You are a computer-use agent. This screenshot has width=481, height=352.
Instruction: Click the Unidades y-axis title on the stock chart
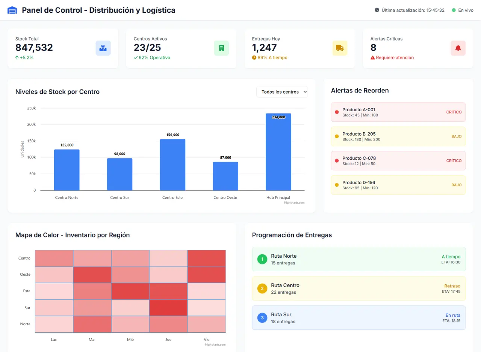[23, 149]
